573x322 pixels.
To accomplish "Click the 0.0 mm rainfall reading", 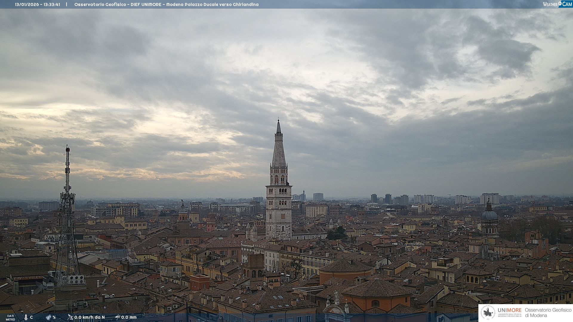I will (129, 317).
